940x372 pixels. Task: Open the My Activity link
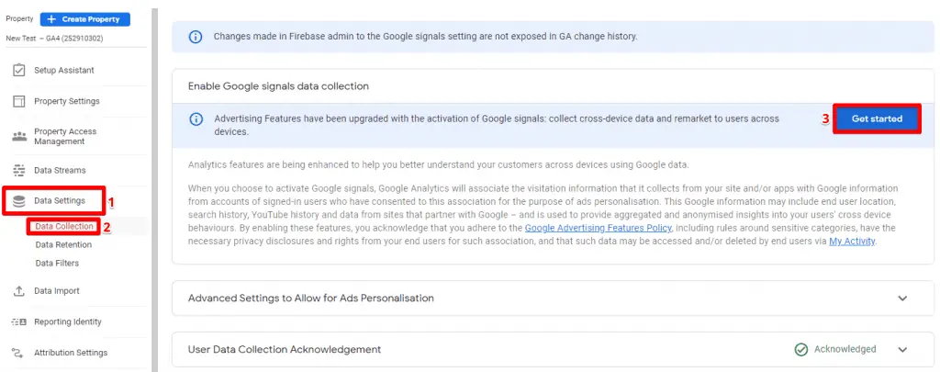click(x=853, y=242)
